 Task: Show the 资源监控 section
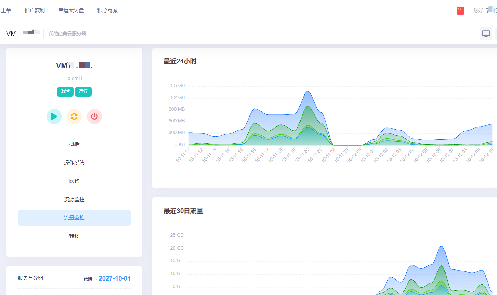[74, 199]
